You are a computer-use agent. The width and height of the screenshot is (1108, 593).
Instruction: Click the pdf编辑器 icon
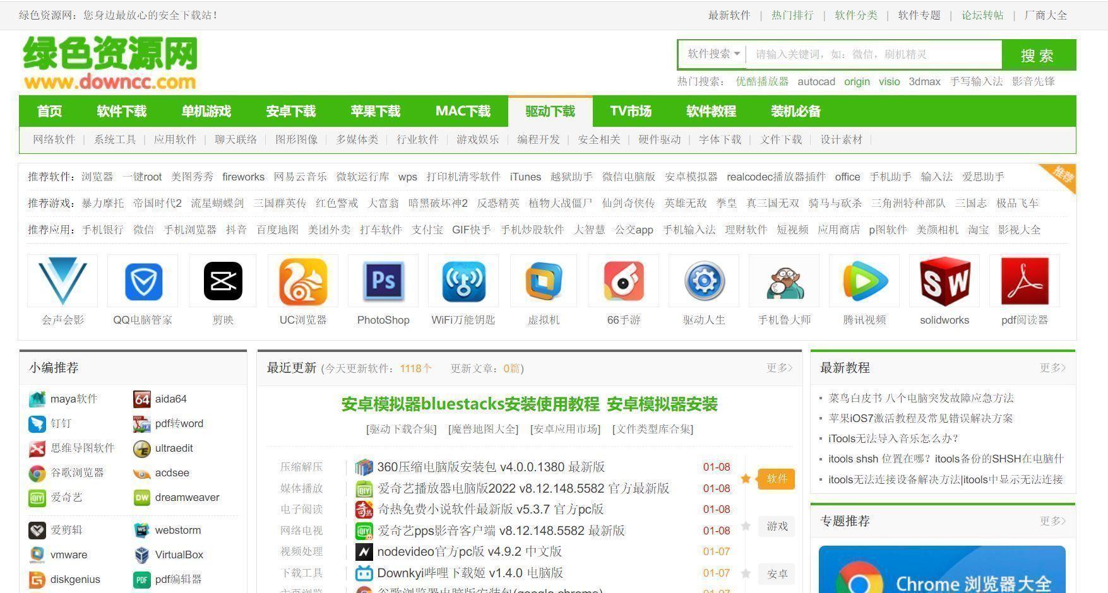coord(142,580)
